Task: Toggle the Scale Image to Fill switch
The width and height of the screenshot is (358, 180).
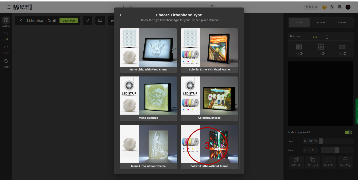Action: (348, 132)
